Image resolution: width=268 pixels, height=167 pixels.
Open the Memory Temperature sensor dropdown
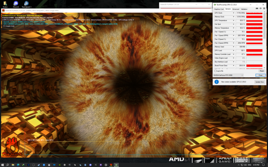coord(234,28)
